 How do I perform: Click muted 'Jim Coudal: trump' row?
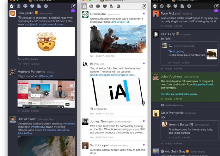click(x=186, y=105)
